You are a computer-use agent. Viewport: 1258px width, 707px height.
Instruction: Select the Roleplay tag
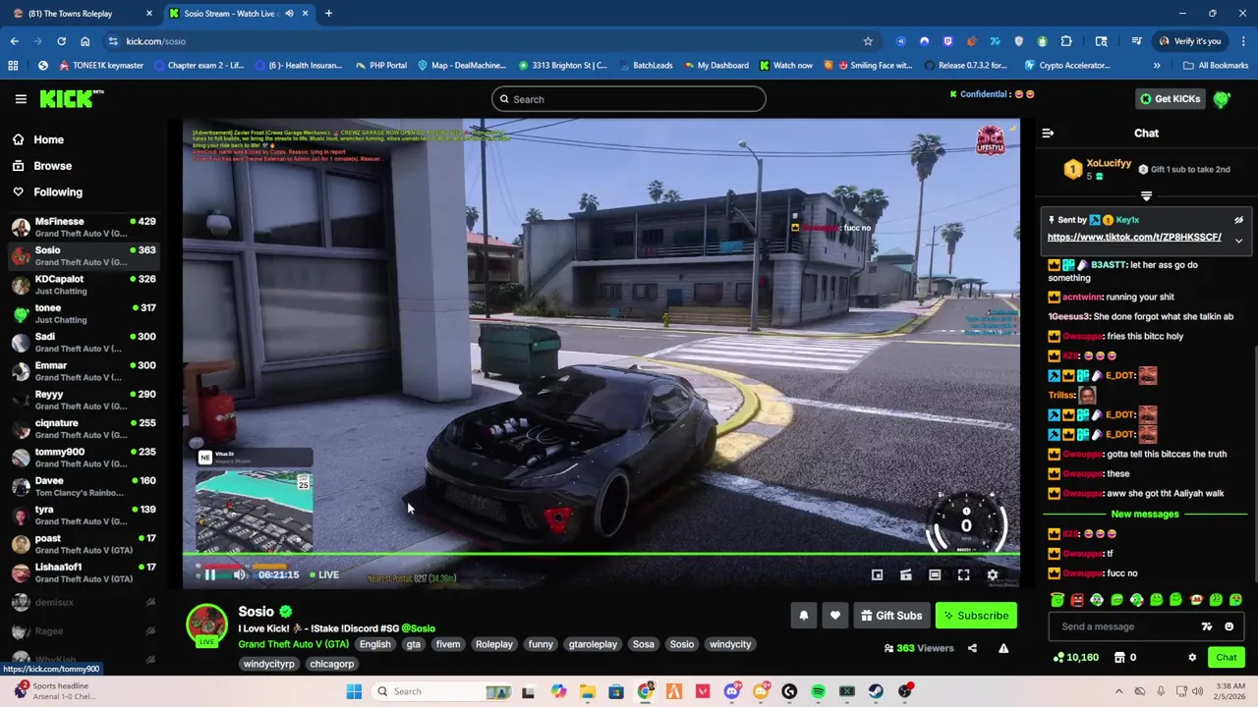(494, 644)
